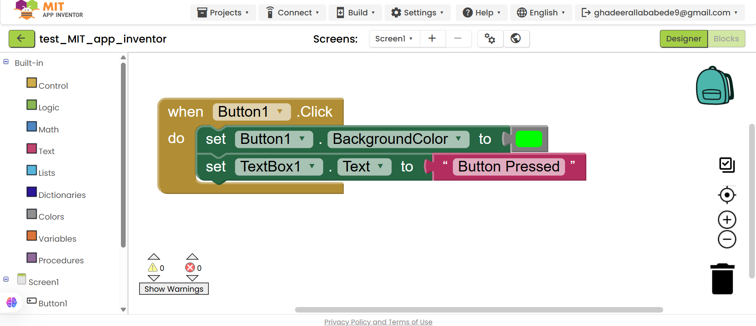Open project properties gears icon
The image size is (756, 326).
(x=490, y=38)
